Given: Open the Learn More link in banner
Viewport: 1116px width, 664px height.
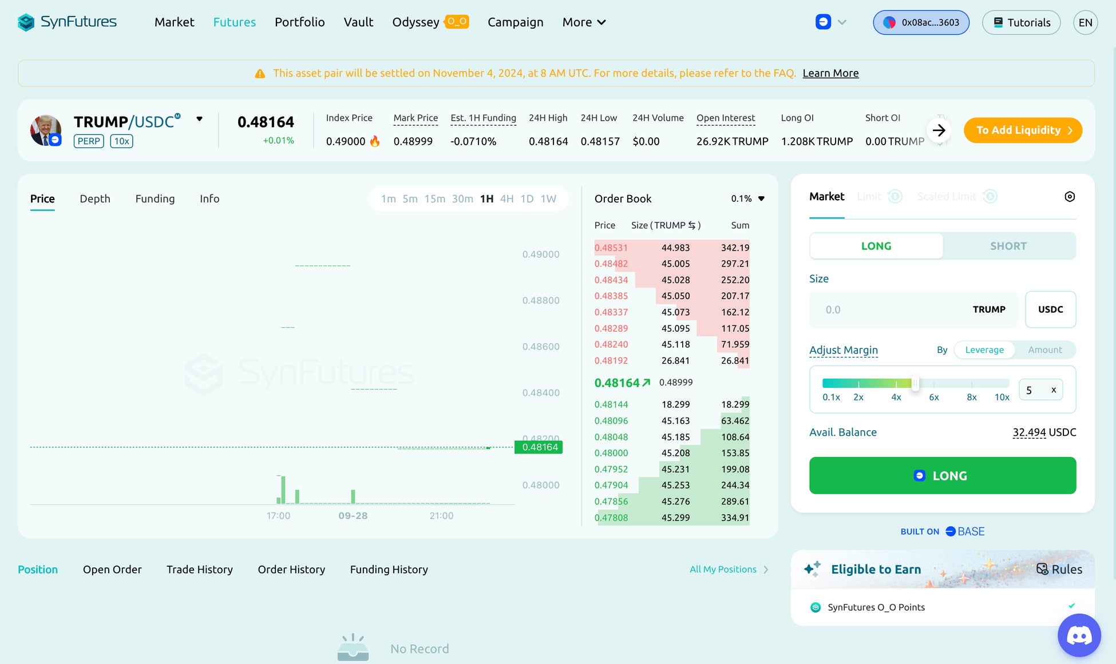Looking at the screenshot, I should pyautogui.click(x=830, y=73).
